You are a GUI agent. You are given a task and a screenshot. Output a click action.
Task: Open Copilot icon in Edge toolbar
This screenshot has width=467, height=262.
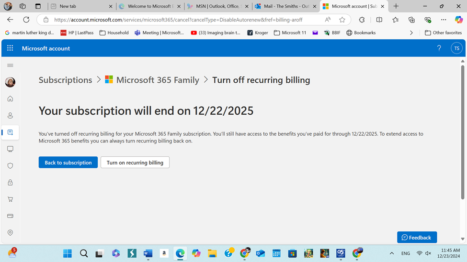click(x=459, y=20)
